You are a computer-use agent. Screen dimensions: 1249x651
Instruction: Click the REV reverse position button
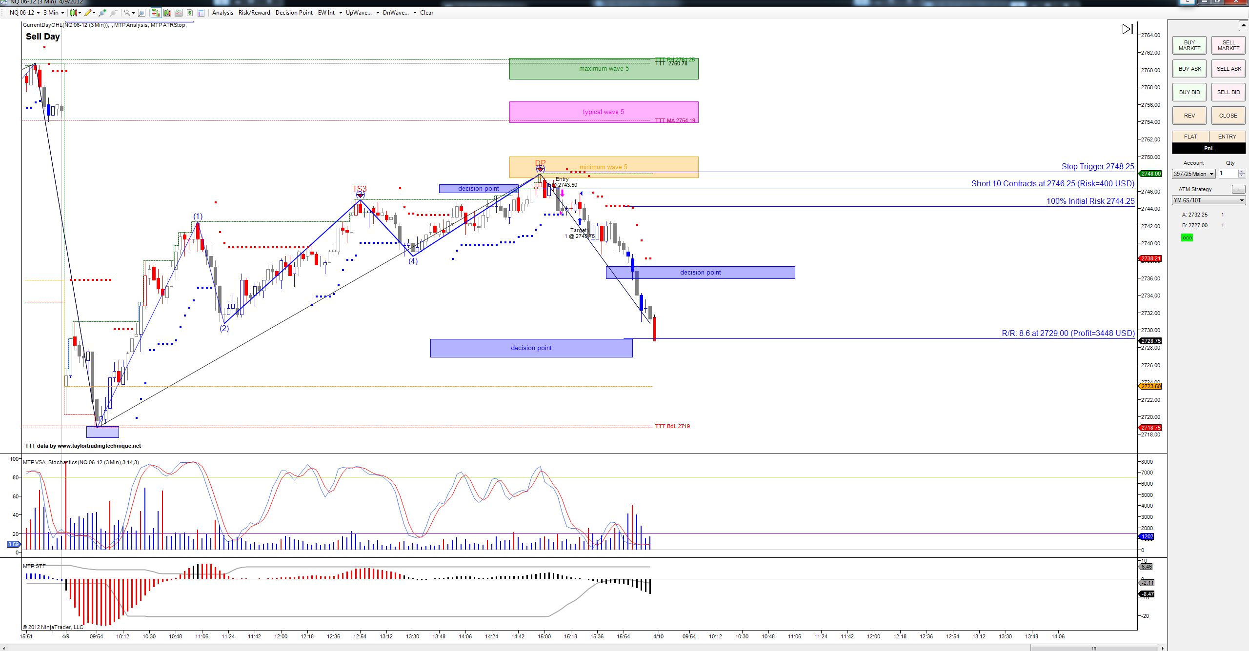point(1189,116)
